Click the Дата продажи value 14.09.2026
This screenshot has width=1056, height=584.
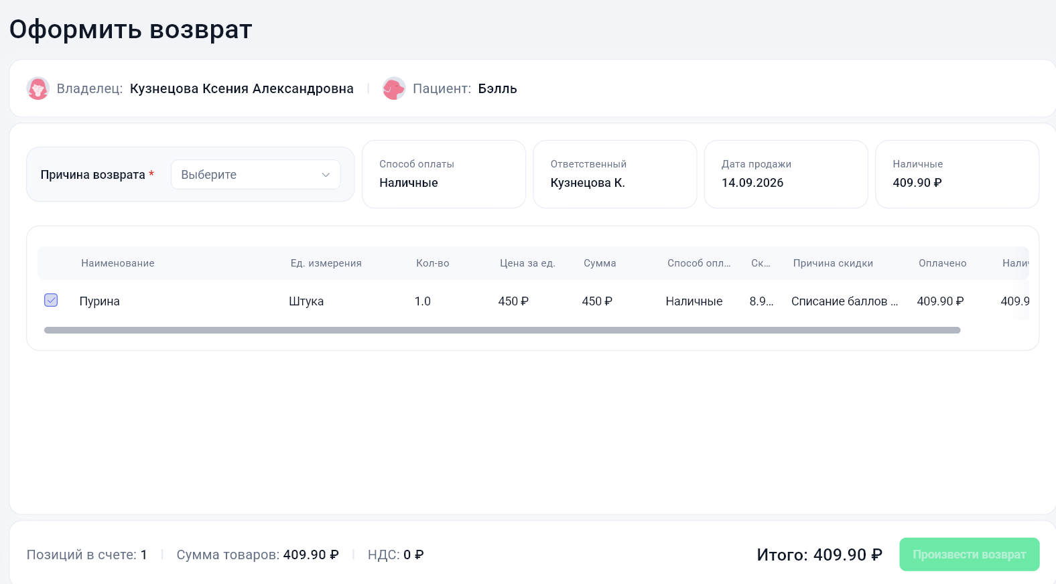pos(752,183)
